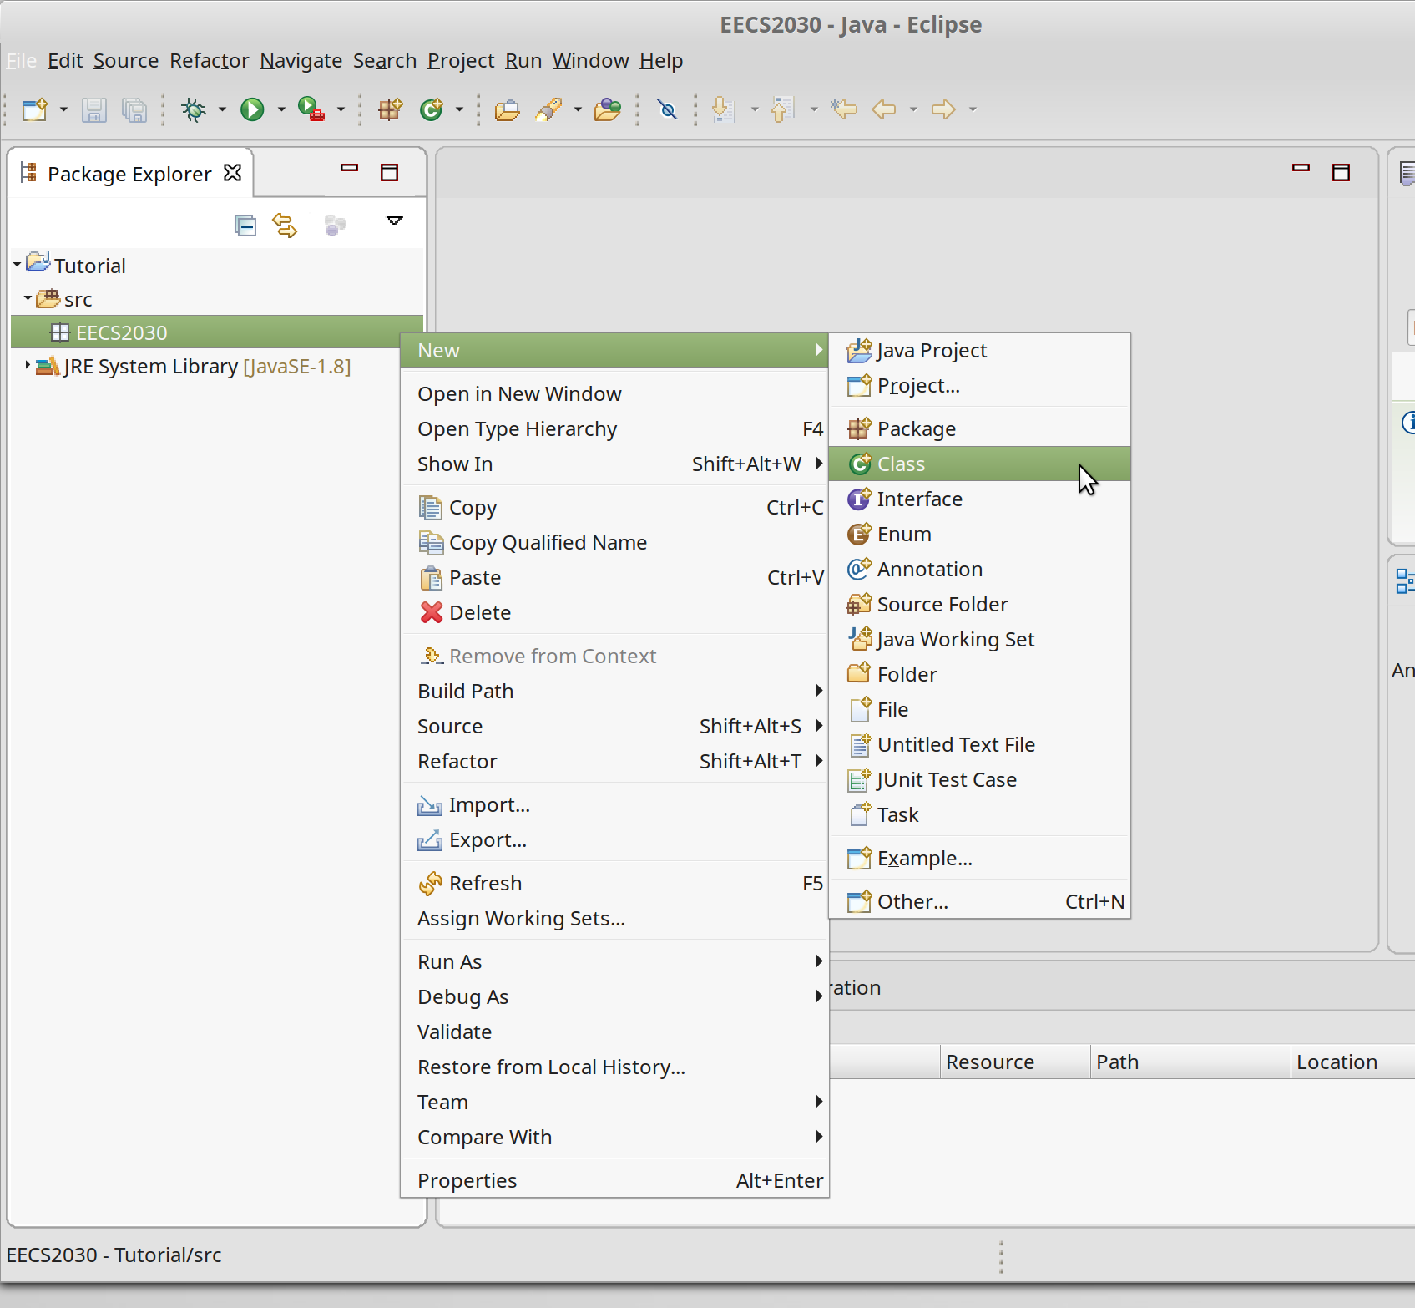This screenshot has height=1308, width=1415.
Task: Open the Edit menu
Action: 65,61
